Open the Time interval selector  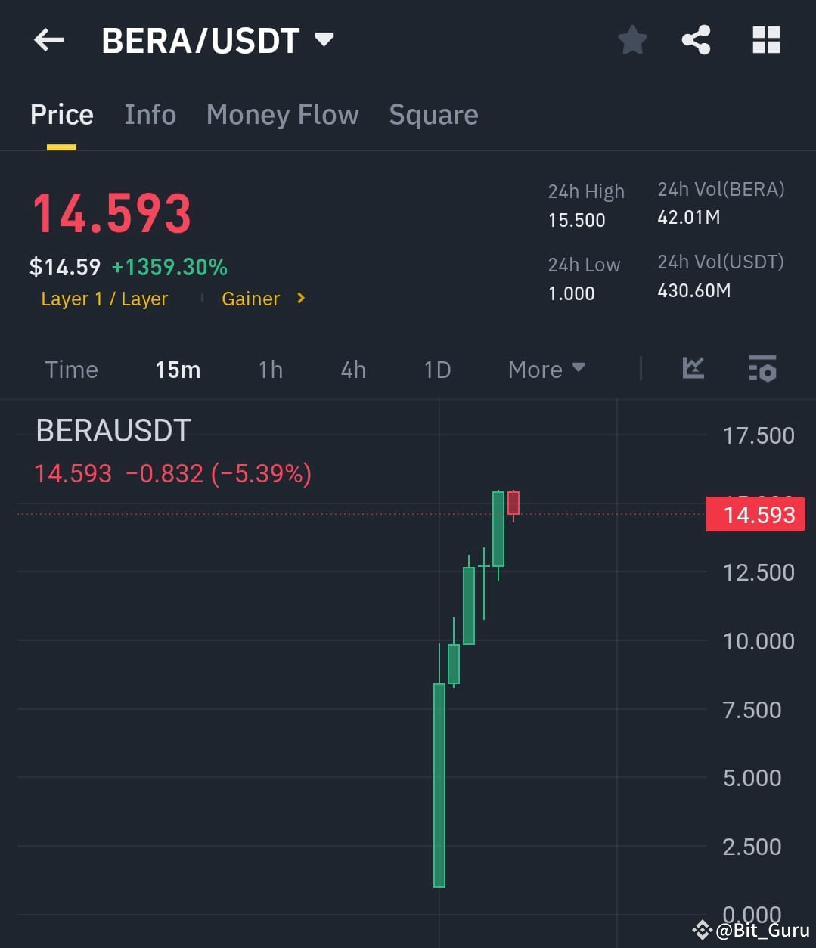(x=71, y=370)
